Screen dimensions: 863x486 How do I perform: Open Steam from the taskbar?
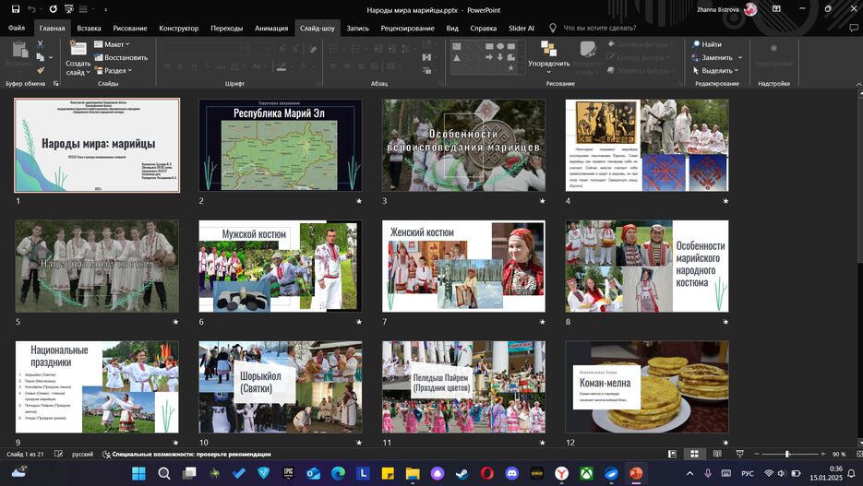[x=461, y=473]
